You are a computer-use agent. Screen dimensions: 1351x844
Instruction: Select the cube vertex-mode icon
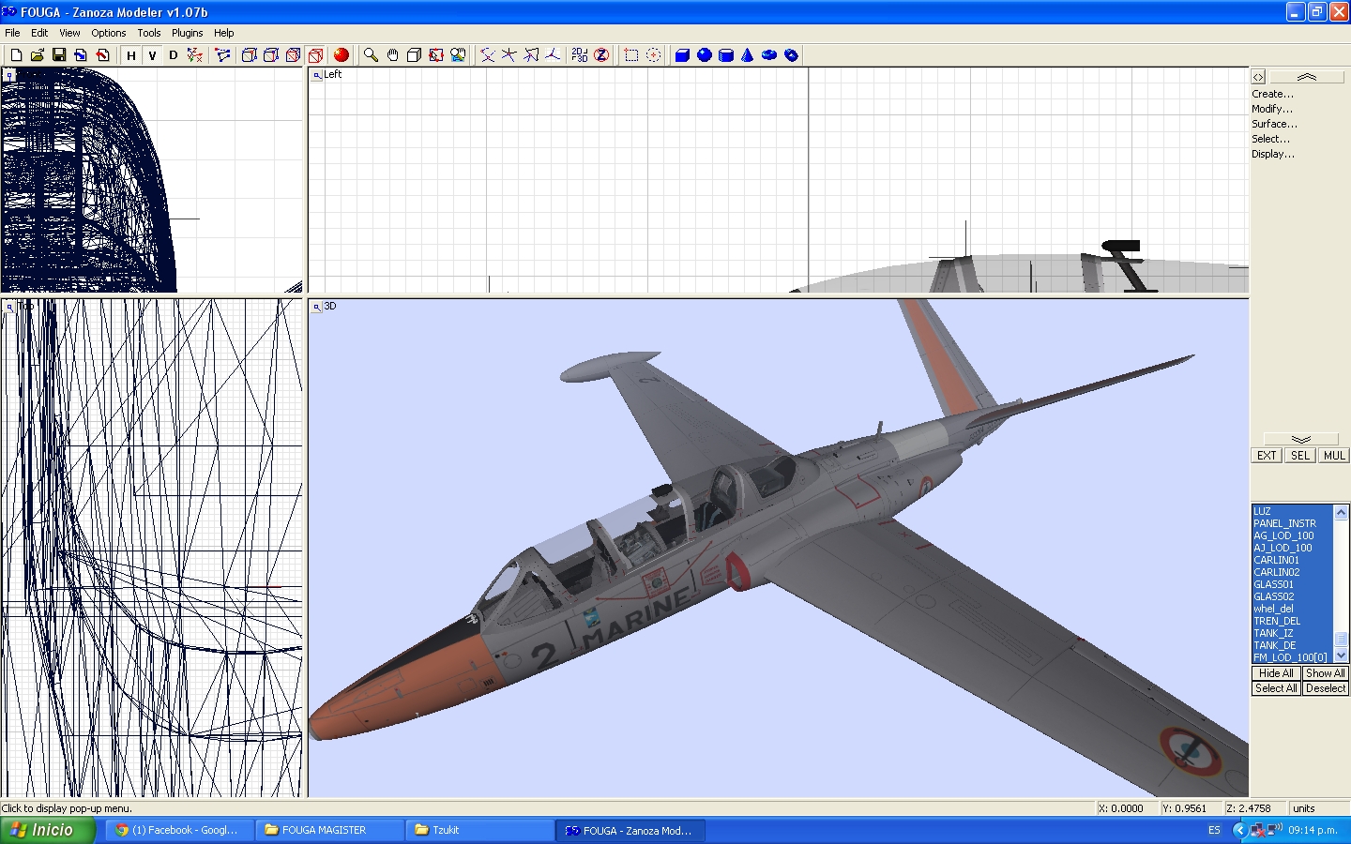click(x=249, y=55)
